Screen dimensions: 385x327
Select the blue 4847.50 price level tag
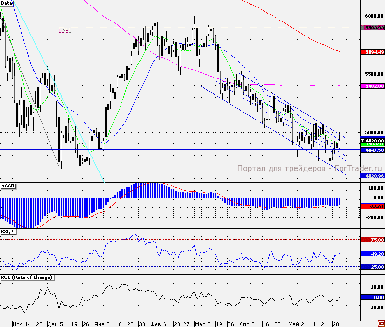tap(372, 150)
